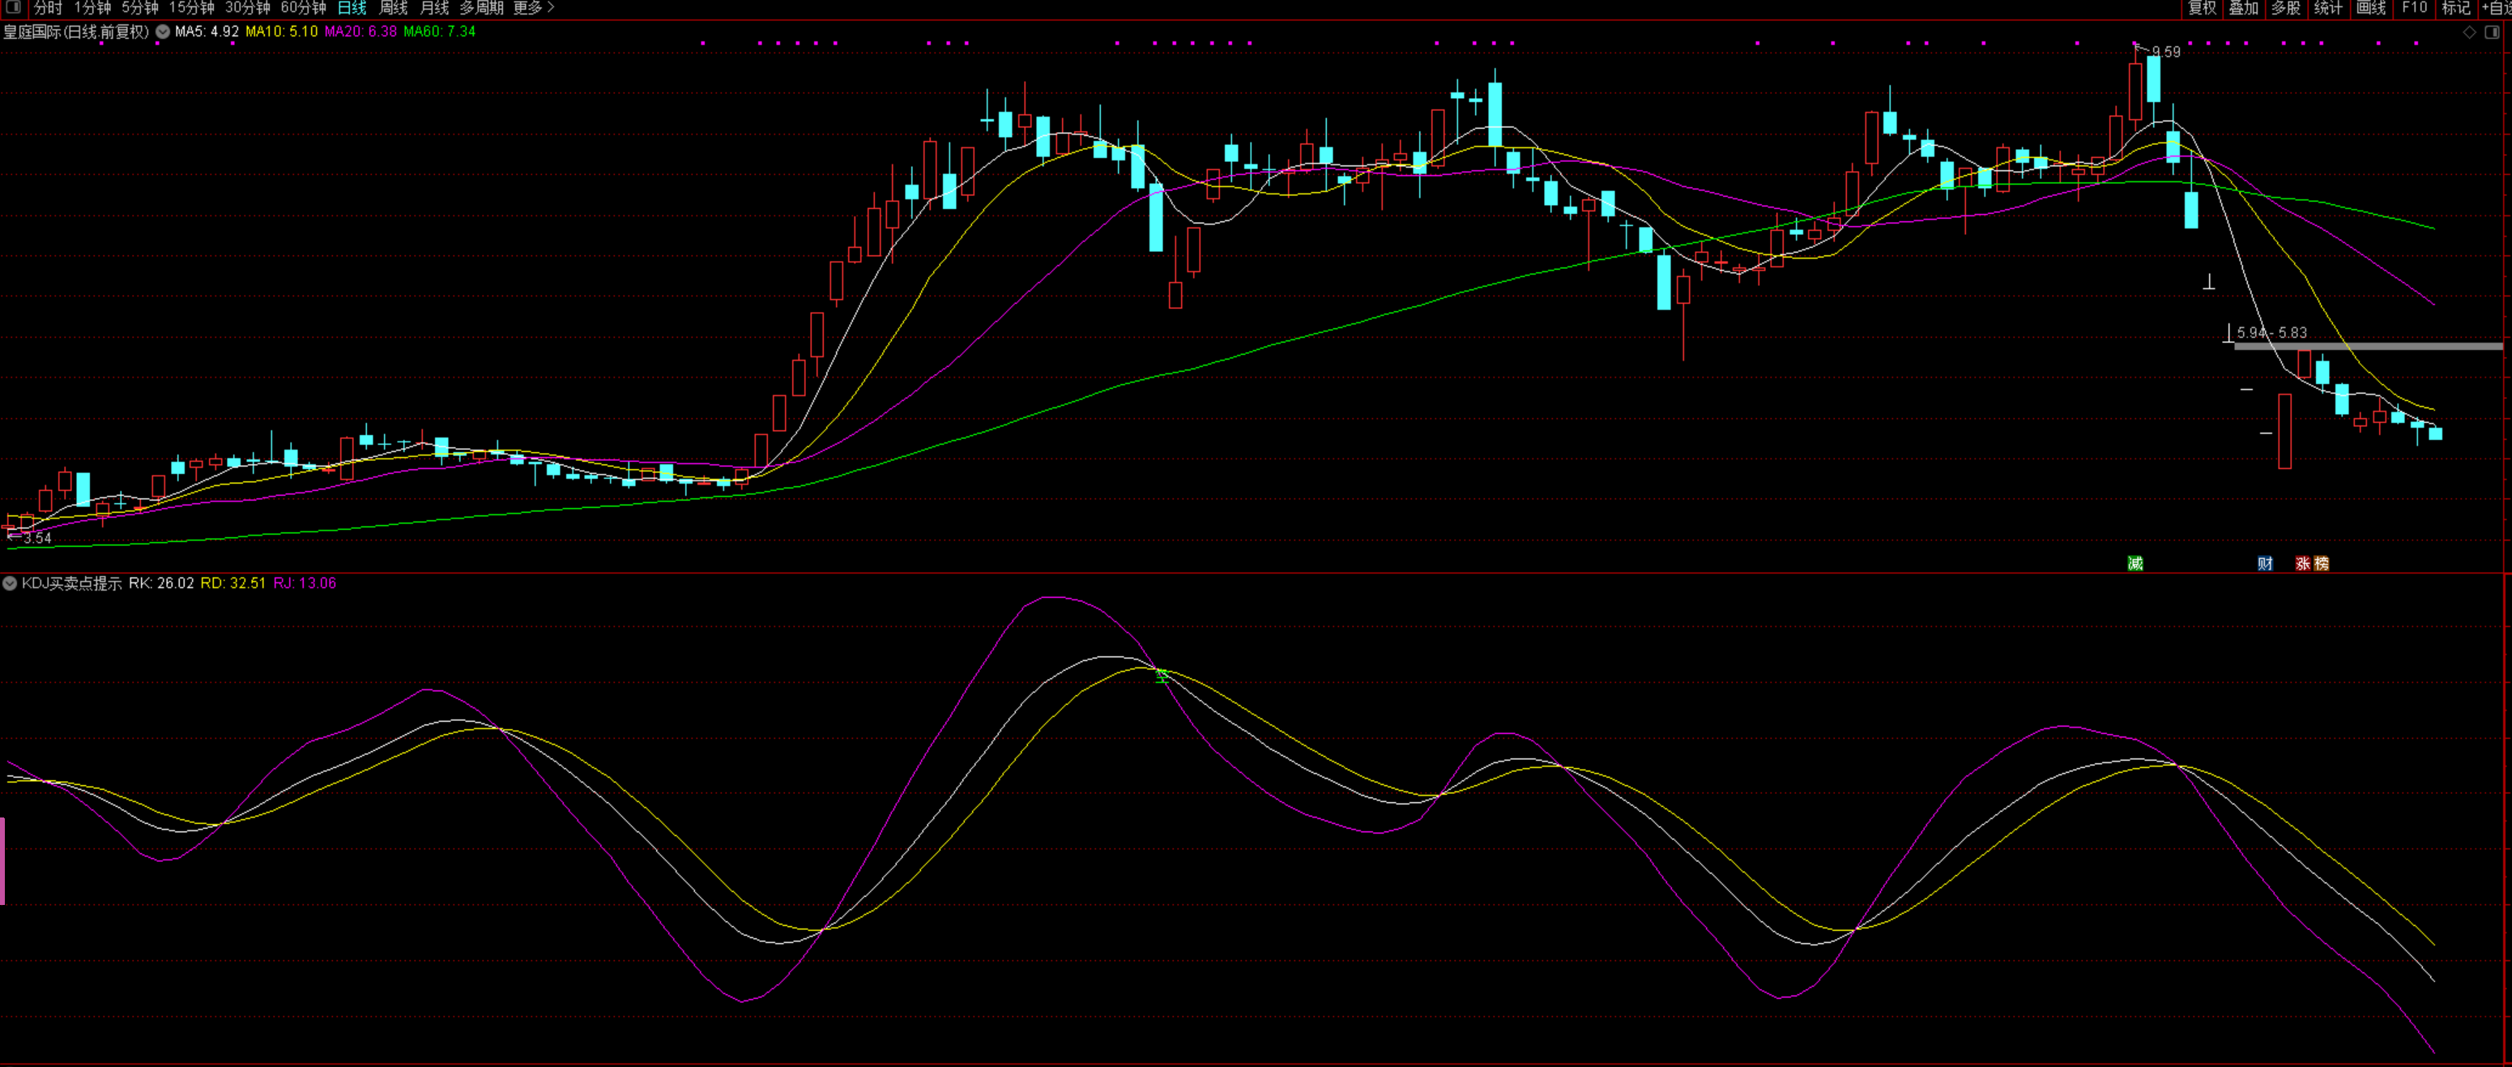Switch to 1分钟 period tab

92,8
